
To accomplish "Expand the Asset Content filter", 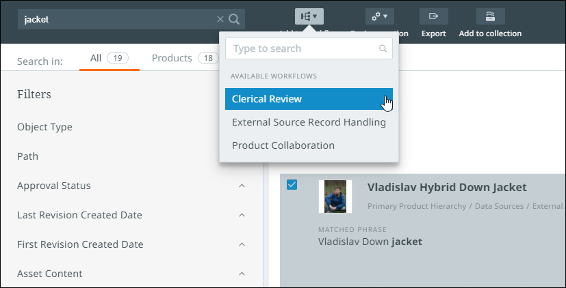I will (242, 274).
